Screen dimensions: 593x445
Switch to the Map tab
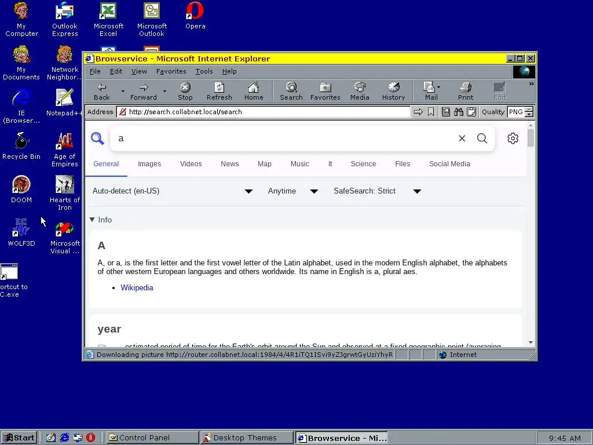click(x=264, y=164)
